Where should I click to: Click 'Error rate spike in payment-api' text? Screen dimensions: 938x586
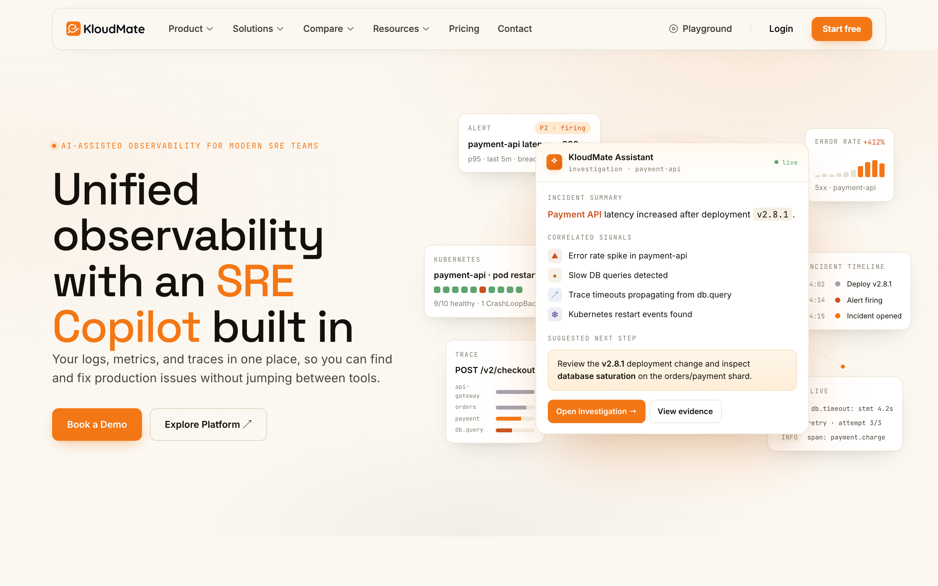[628, 256]
